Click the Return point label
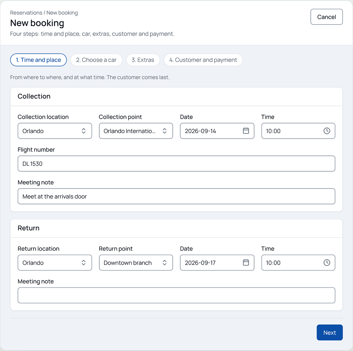 (116, 248)
